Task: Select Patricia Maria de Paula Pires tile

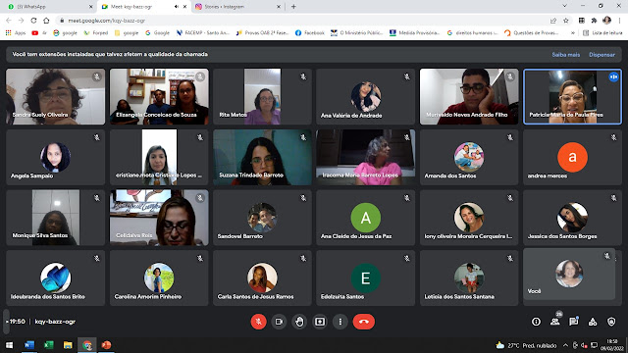Action: [x=572, y=96]
